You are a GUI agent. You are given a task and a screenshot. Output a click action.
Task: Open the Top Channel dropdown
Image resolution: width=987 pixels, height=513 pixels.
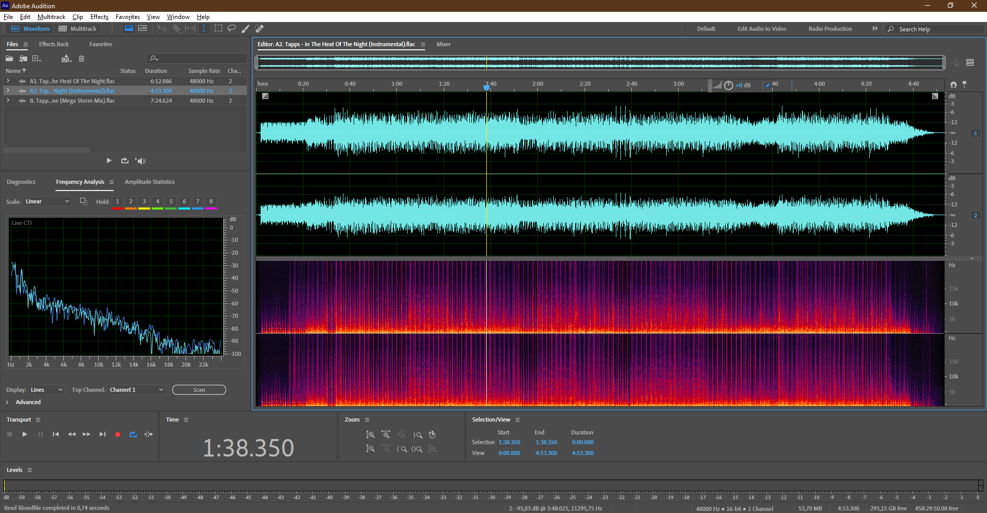coord(136,390)
